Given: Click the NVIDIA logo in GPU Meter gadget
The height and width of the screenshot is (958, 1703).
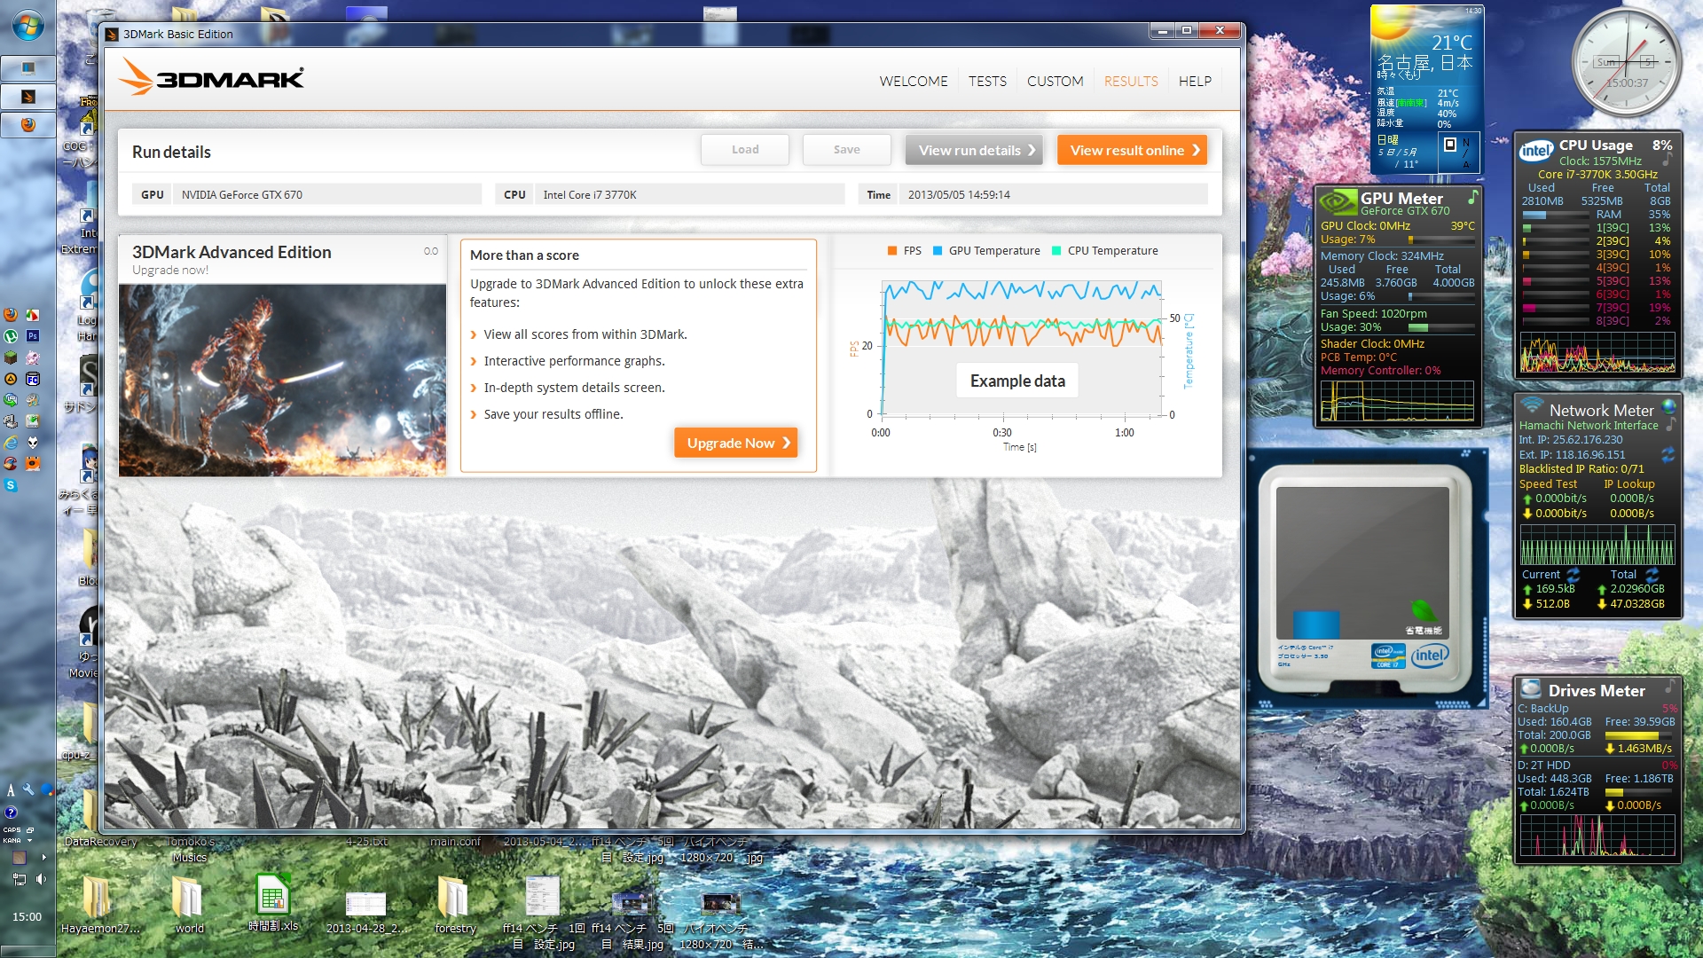Looking at the screenshot, I should pyautogui.click(x=1338, y=202).
